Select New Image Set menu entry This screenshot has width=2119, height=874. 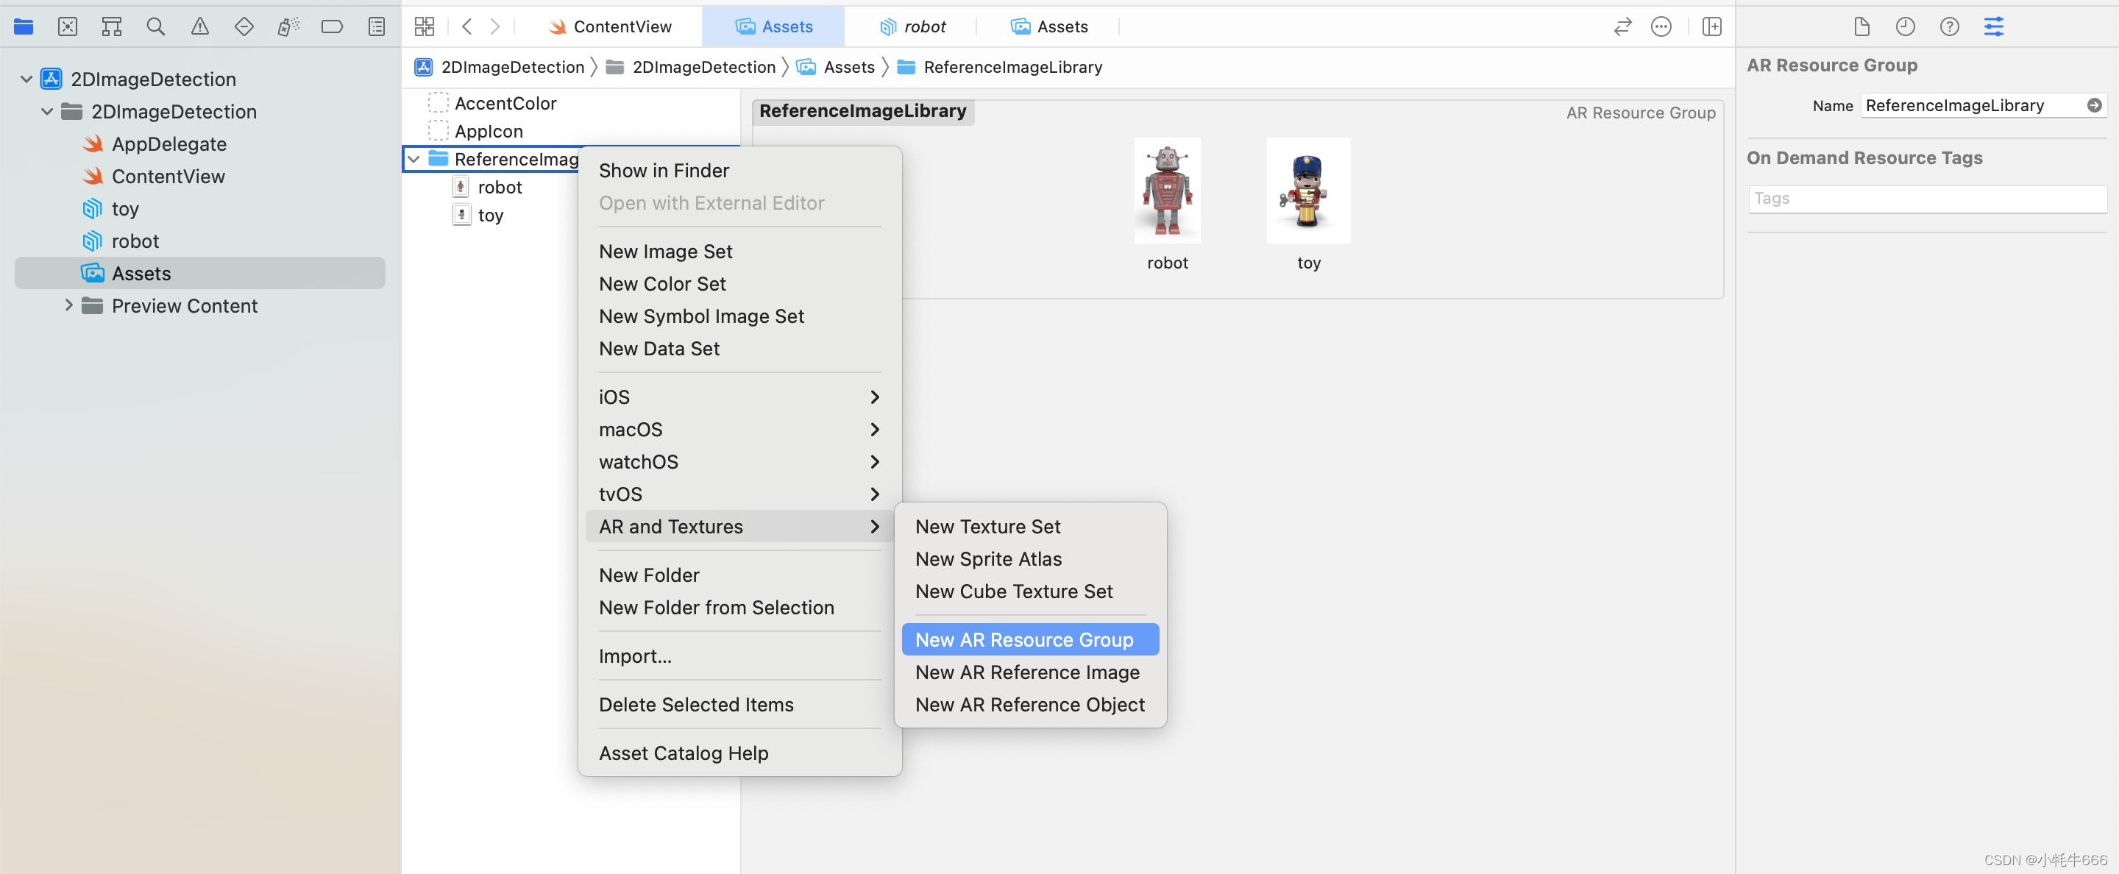pos(665,252)
